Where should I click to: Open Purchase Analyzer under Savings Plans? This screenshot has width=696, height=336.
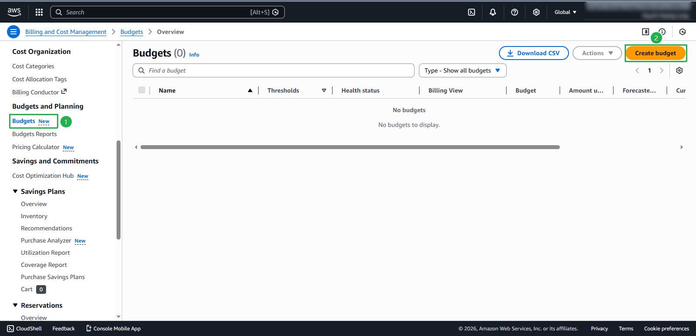coord(46,240)
